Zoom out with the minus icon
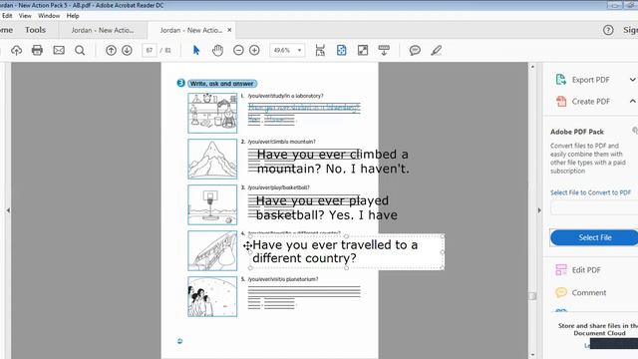Viewport: 638px width, 359px height. tap(238, 50)
